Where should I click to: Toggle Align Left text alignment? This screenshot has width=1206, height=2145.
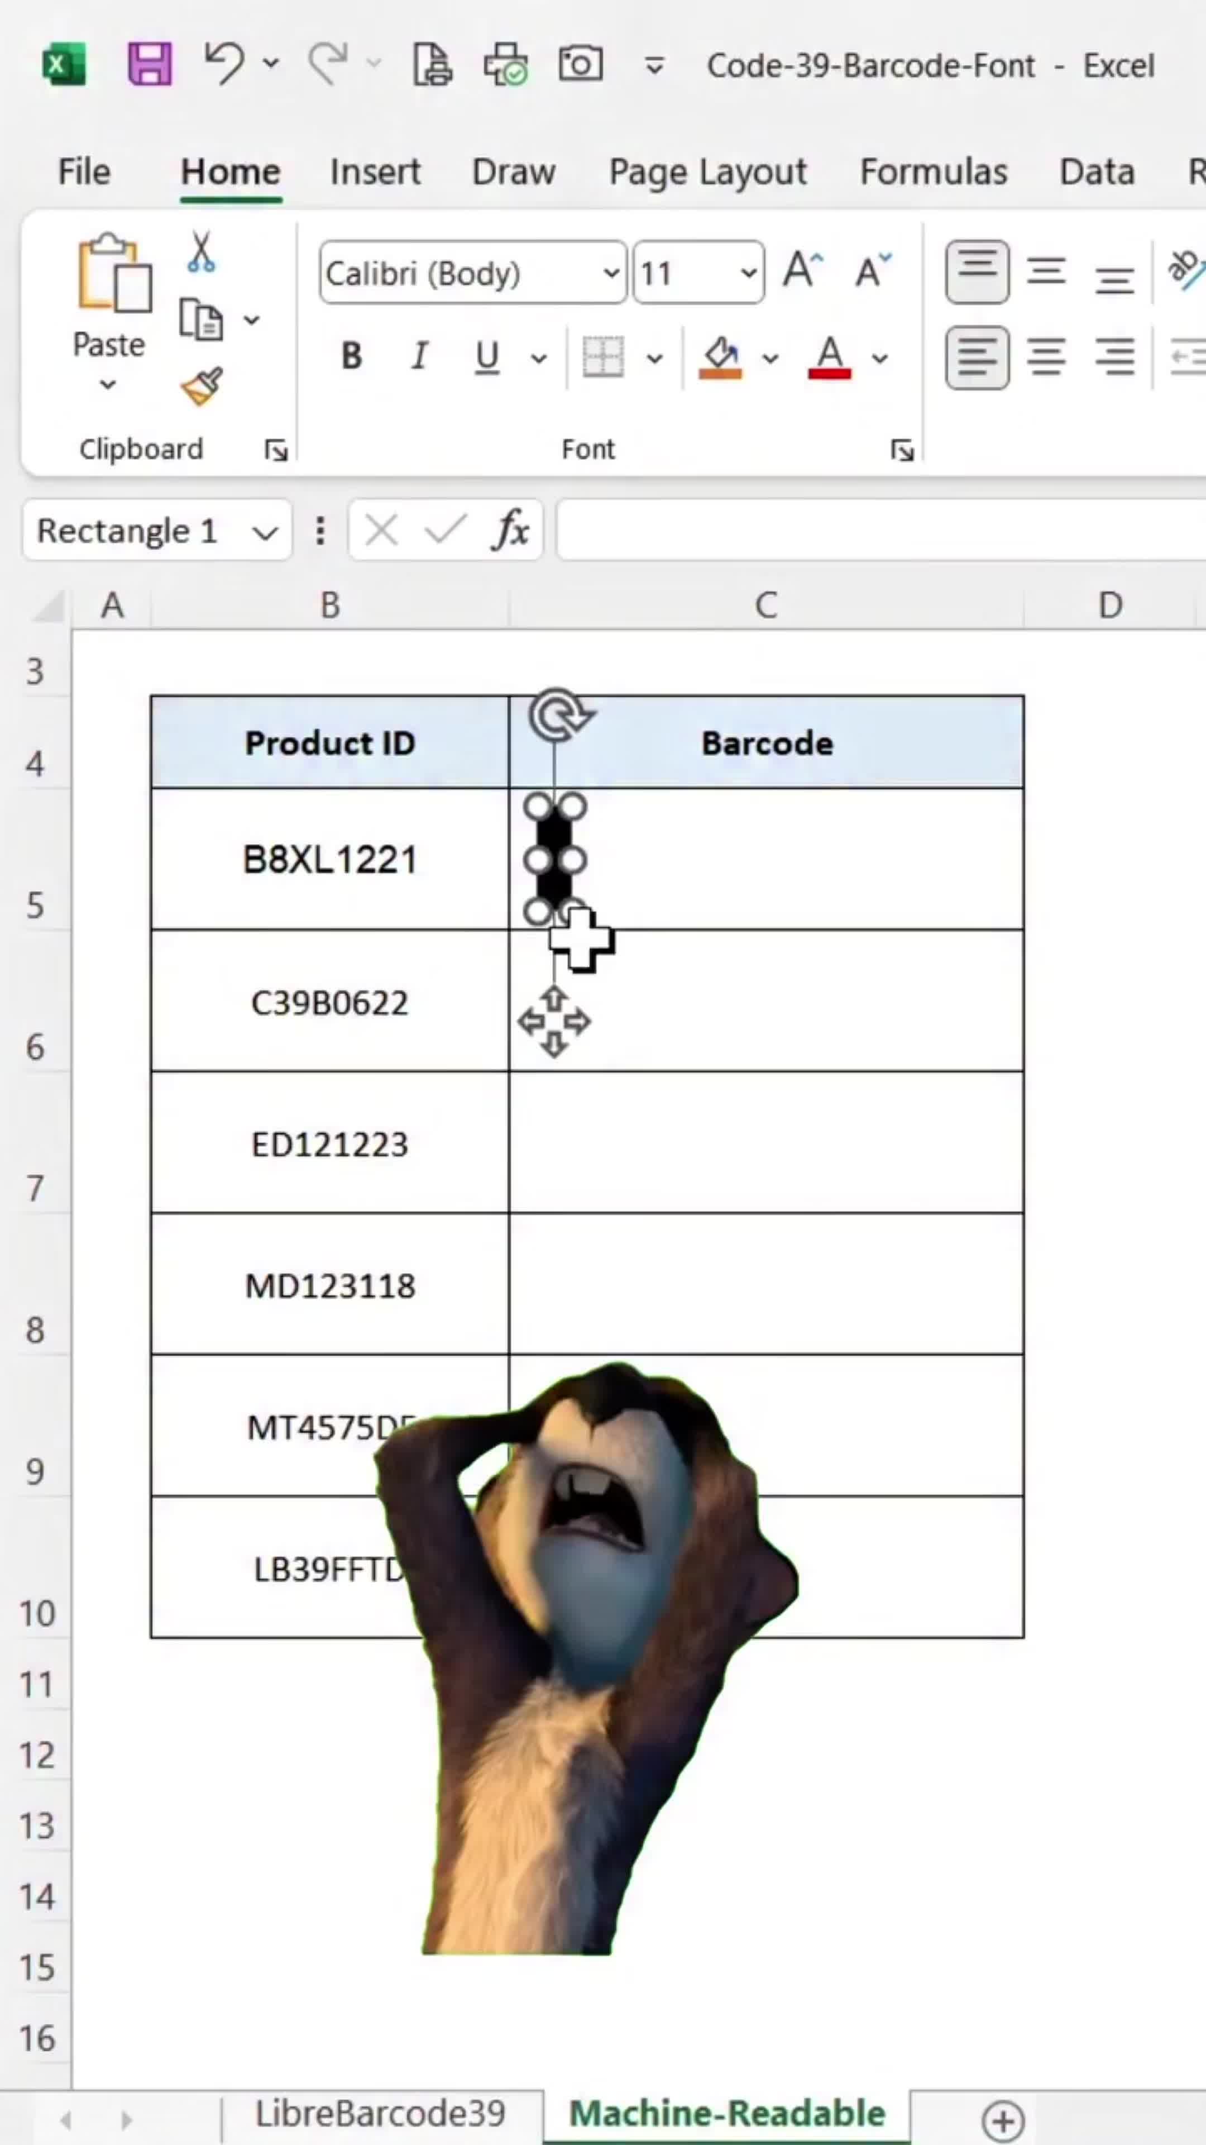coord(977,357)
